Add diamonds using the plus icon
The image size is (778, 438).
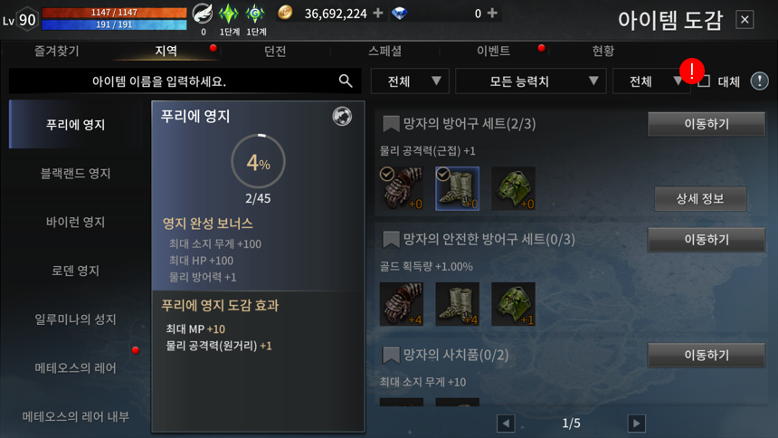click(x=492, y=13)
